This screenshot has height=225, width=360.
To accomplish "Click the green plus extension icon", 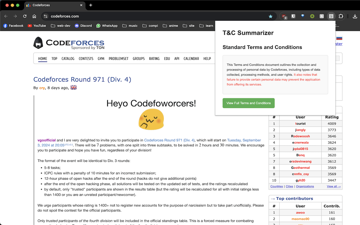I will (x=312, y=16).
